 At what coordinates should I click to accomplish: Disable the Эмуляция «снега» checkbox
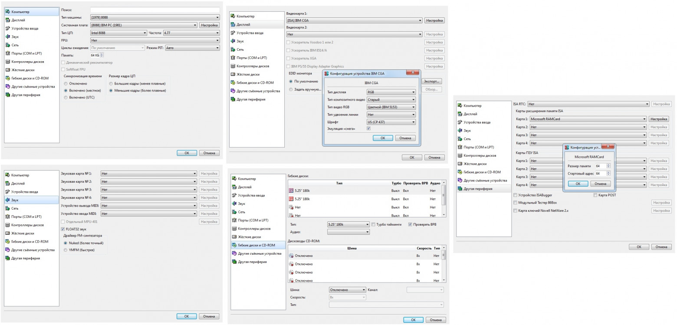368,128
